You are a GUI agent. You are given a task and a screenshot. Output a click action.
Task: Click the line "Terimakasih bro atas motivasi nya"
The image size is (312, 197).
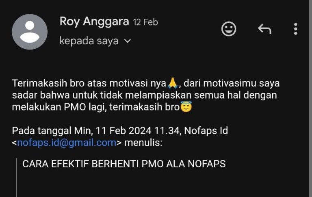tap(89, 83)
